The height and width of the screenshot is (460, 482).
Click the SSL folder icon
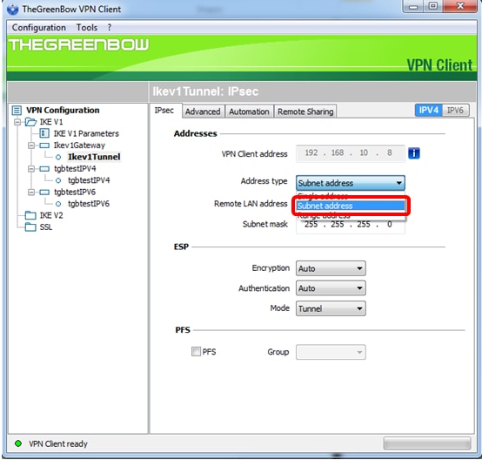[x=30, y=227]
